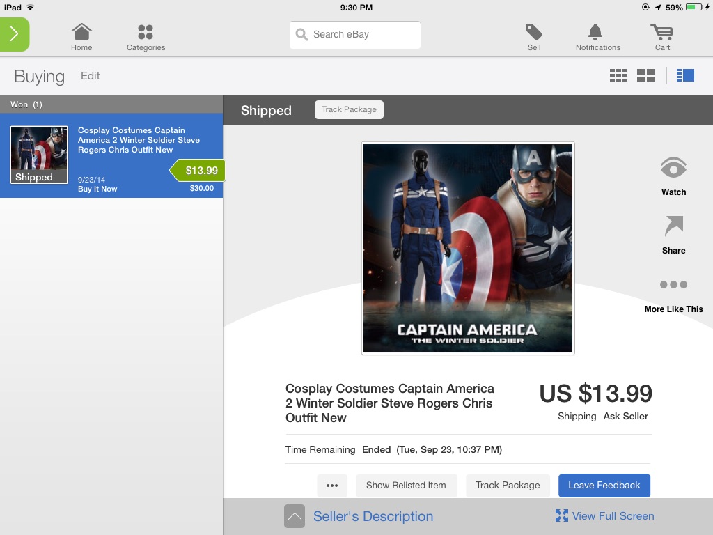The width and height of the screenshot is (713, 535).
Task: Click the Search eBay field
Action: pyautogui.click(x=354, y=35)
